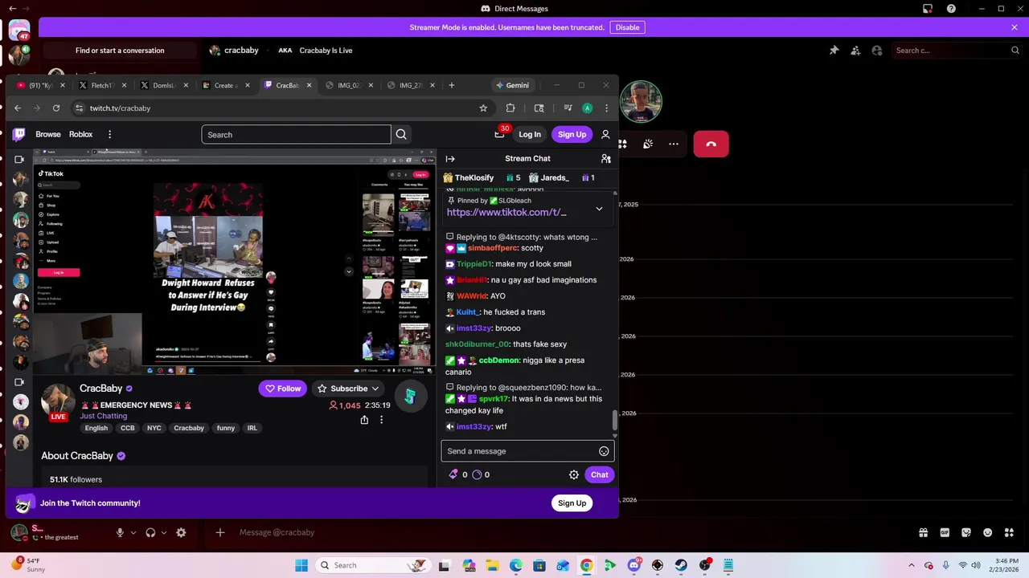This screenshot has width=1029, height=578.
Task: Open the Subscribe dropdown
Action: tap(348, 389)
